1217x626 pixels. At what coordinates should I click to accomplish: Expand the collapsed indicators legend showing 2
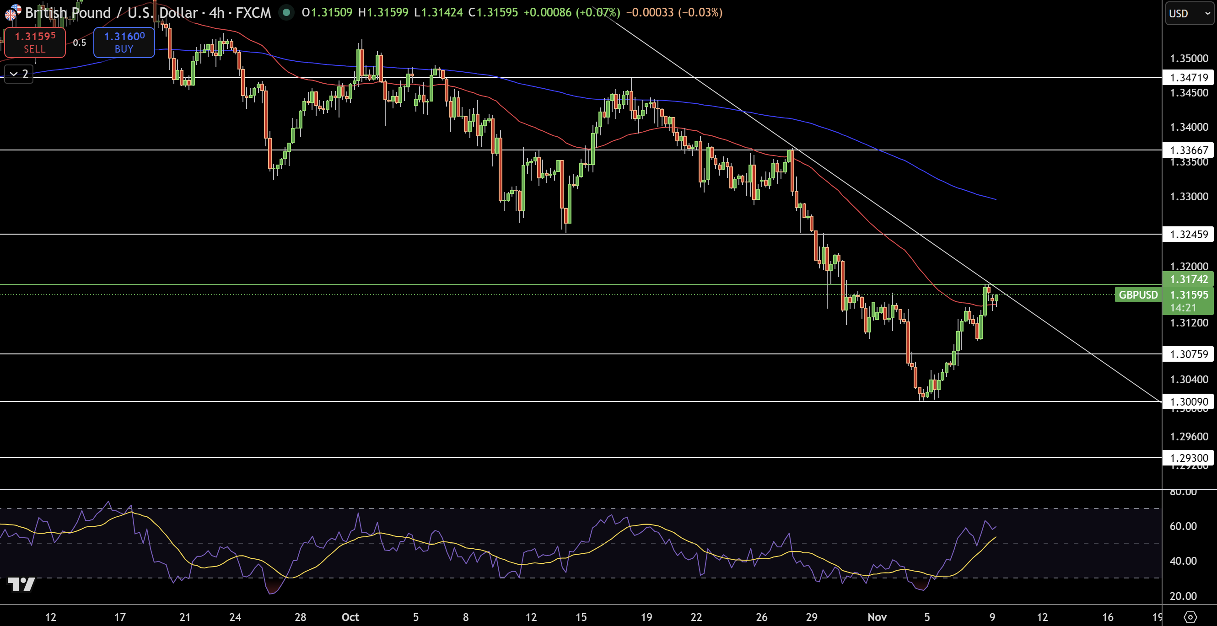point(19,74)
